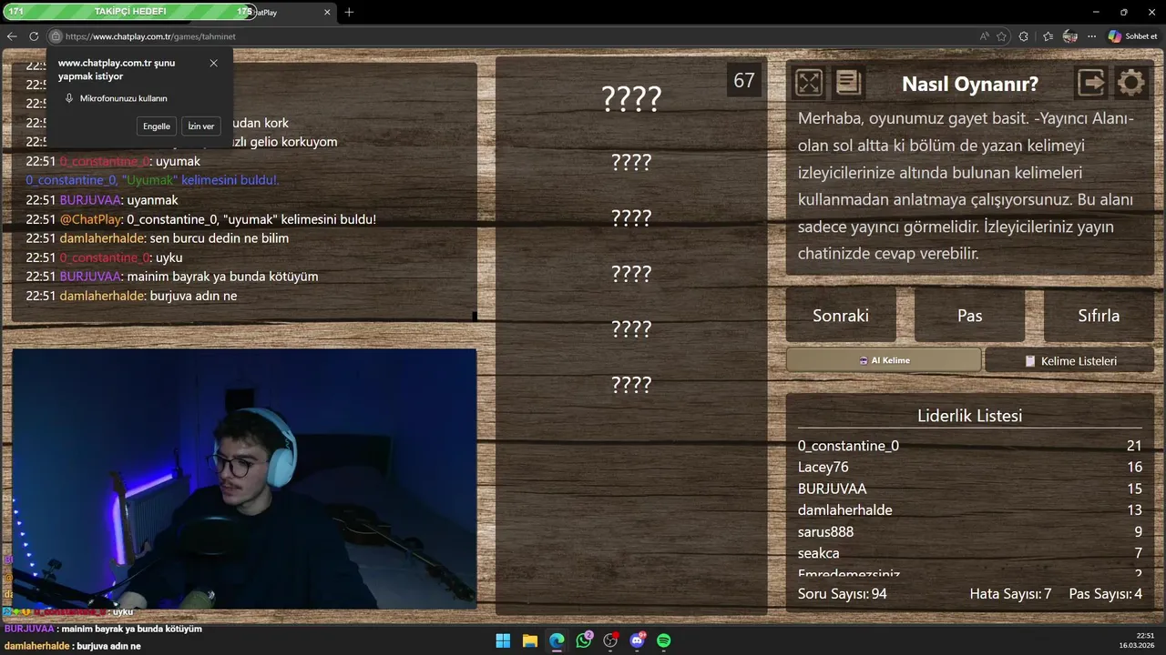
Task: Switch to AI Kelime tab
Action: [x=884, y=360]
